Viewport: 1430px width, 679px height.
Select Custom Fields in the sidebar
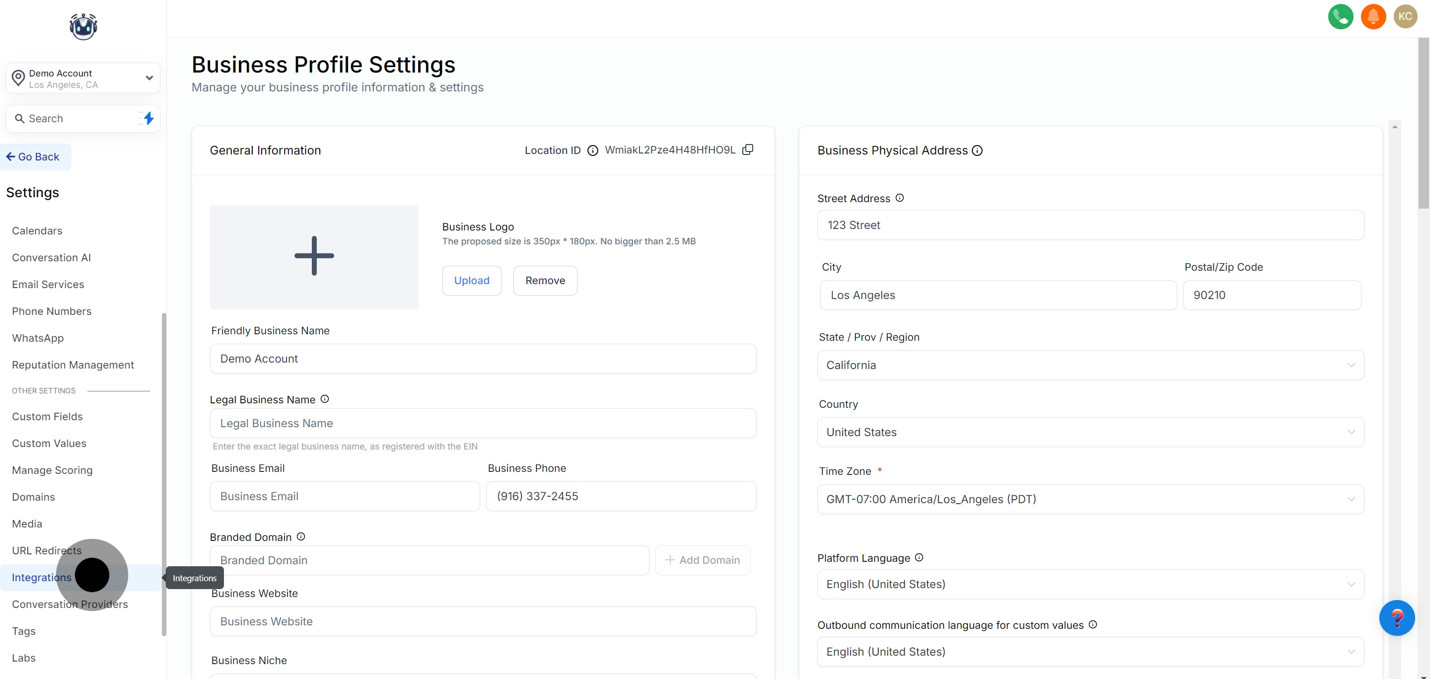47,416
